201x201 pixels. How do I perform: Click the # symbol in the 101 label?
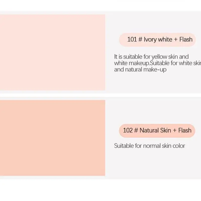point(140,39)
